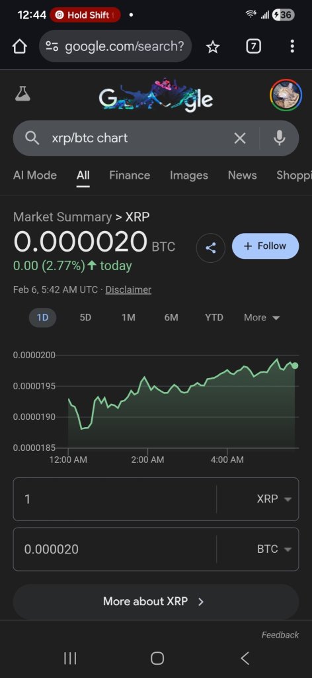Open Search Labs flask icon
The height and width of the screenshot is (678, 312).
(x=22, y=93)
